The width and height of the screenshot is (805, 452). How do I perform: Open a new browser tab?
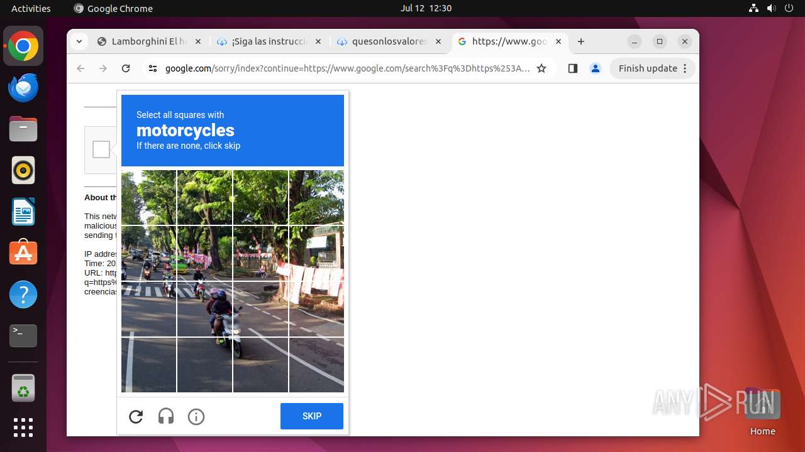(x=581, y=41)
